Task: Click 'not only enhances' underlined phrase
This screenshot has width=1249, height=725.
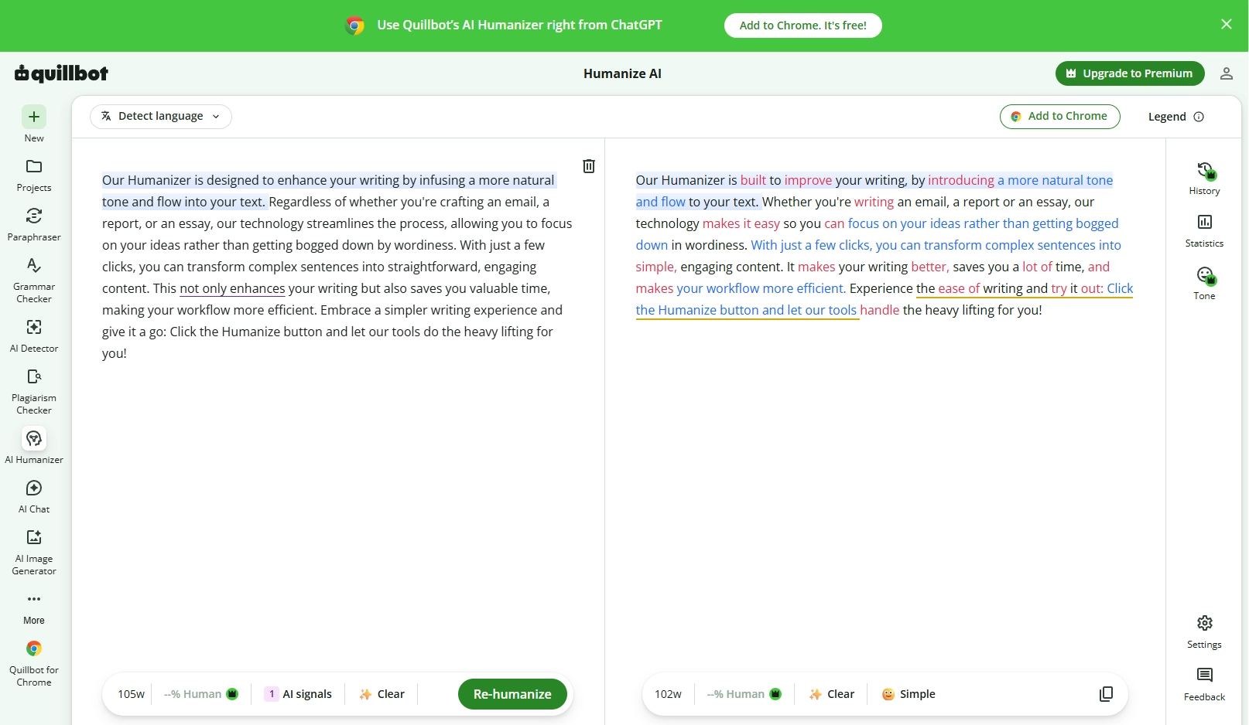Action: 232,288
